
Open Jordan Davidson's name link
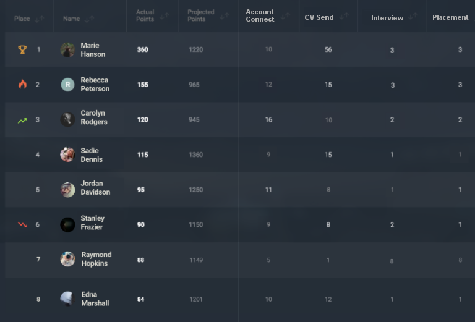(x=95, y=188)
